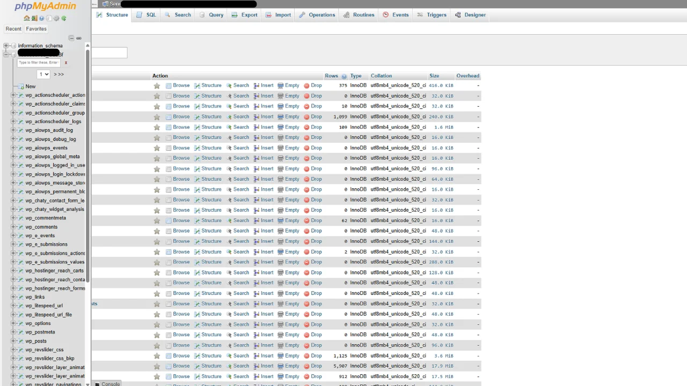This screenshot has height=386, width=687.
Task: Click the link-with-main-panel chain icon
Action: tap(79, 38)
